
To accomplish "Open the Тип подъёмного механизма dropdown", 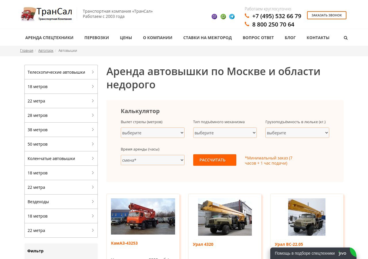I will click(225, 133).
